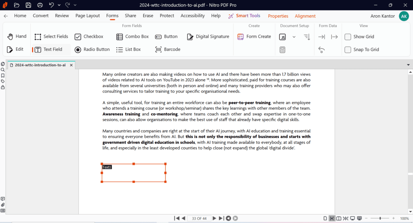Reset form data icon
This screenshot has height=223, width=413.
[x=321, y=50]
